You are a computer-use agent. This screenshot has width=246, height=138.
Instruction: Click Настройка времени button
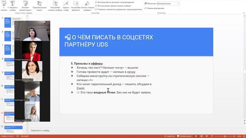(76, 6)
